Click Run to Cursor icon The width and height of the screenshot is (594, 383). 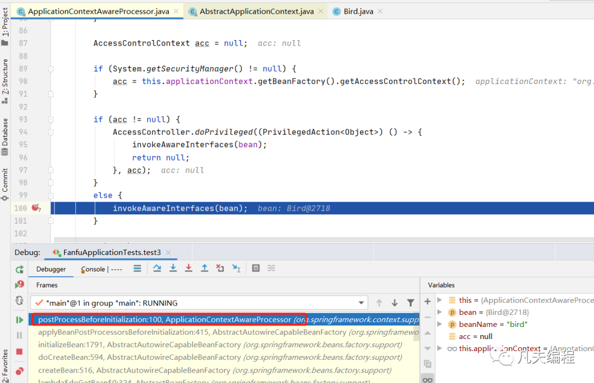pyautogui.click(x=237, y=268)
